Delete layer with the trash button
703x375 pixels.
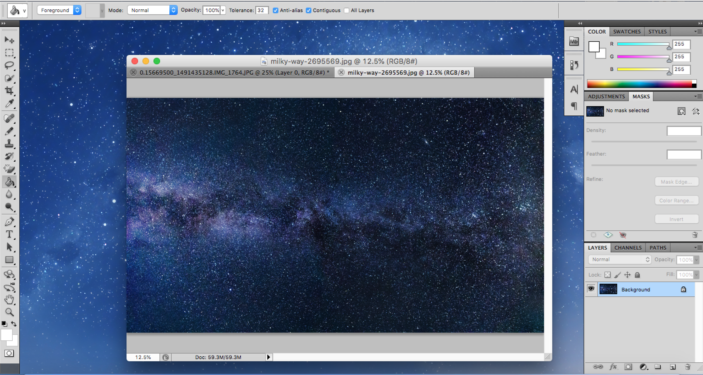(x=687, y=367)
